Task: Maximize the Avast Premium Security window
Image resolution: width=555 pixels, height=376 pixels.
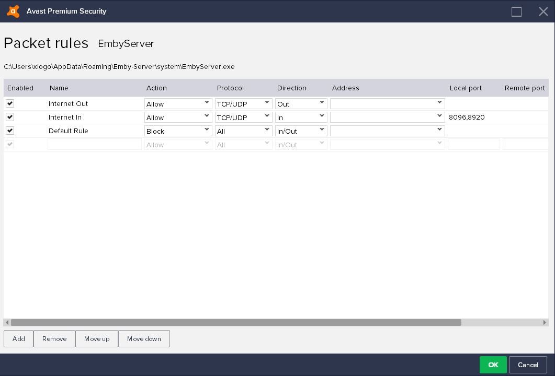Action: coord(516,11)
